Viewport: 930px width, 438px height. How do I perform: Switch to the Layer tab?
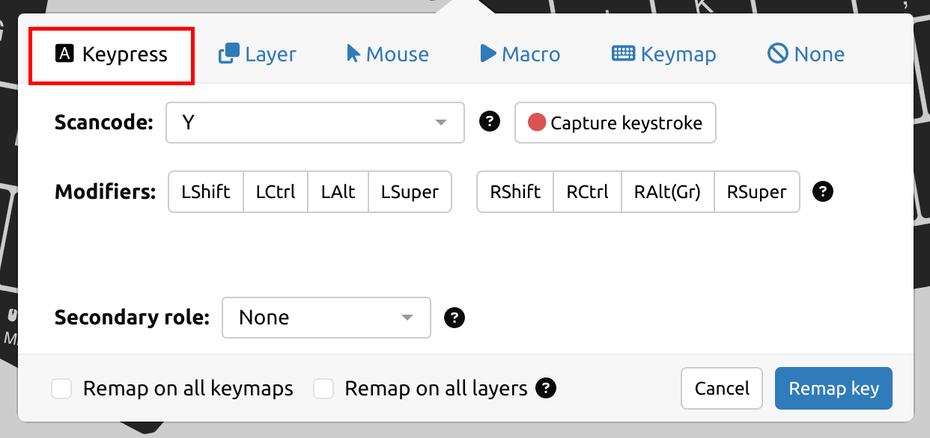point(257,55)
